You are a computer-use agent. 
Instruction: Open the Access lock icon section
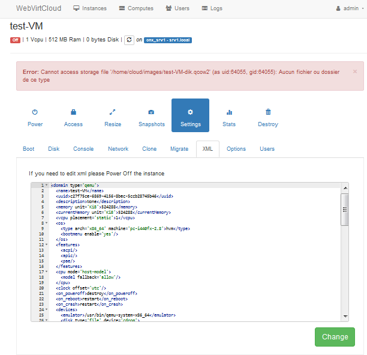73,112
